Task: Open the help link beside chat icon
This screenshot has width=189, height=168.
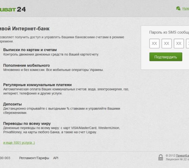Action: pyautogui.click(x=186, y=8)
